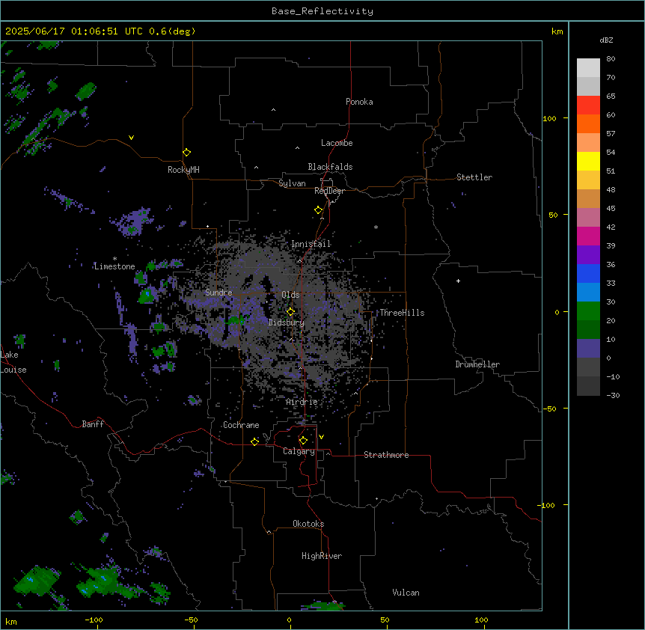Image resolution: width=645 pixels, height=630 pixels.
Task: Click the white asterisk marker east of Innisfail
Action: point(376,227)
